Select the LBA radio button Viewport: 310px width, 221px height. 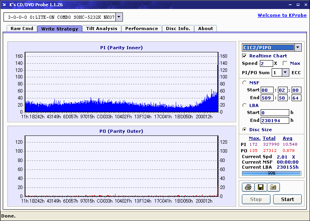click(x=245, y=105)
